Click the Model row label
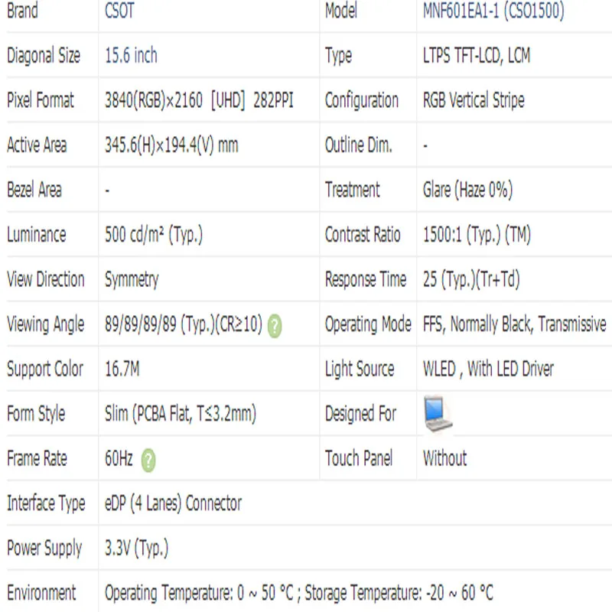This screenshot has height=612, width=612. [x=341, y=10]
